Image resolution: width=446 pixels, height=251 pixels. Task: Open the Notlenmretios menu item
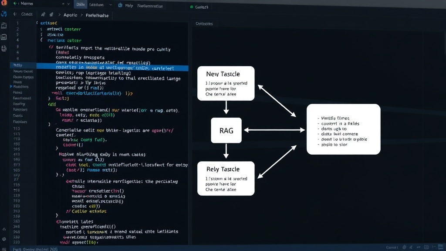pos(150,6)
